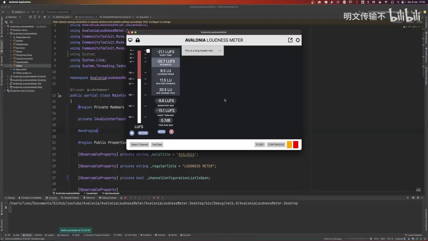The width and height of the screenshot is (428, 241).
Task: Expand the Solution Items node
Action: point(8,30)
